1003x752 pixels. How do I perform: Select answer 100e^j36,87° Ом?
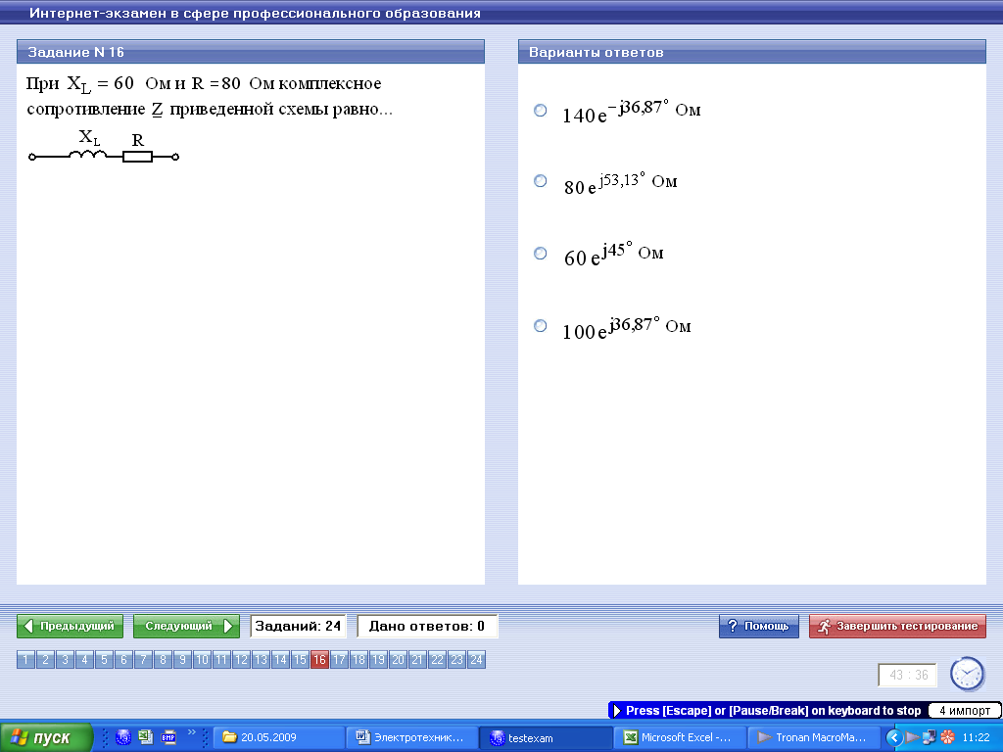tap(541, 326)
